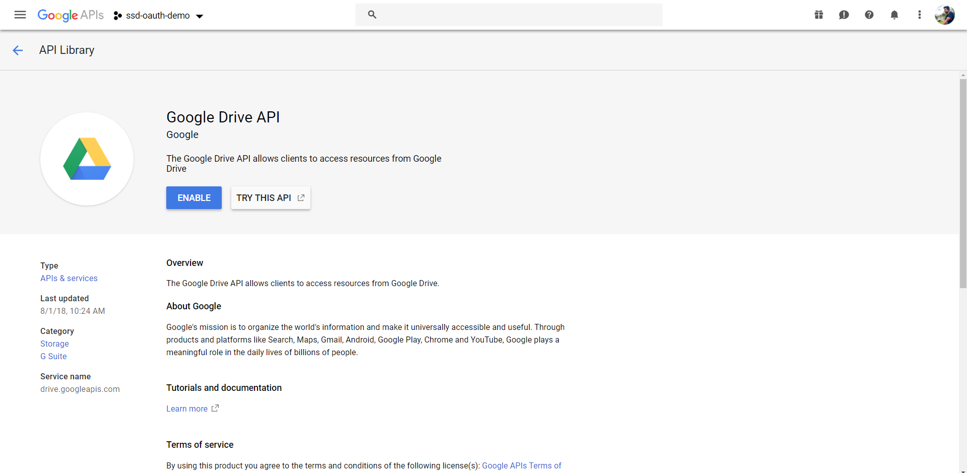The image size is (967, 473).
Task: Click the TRY THIS API button
Action: (x=271, y=197)
